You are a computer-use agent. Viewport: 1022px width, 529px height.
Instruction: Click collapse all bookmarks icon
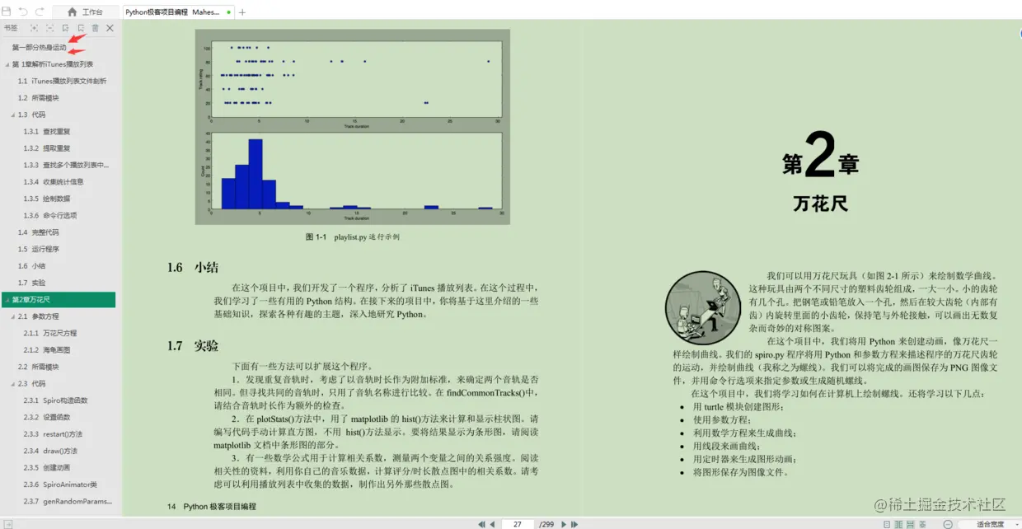pos(49,28)
